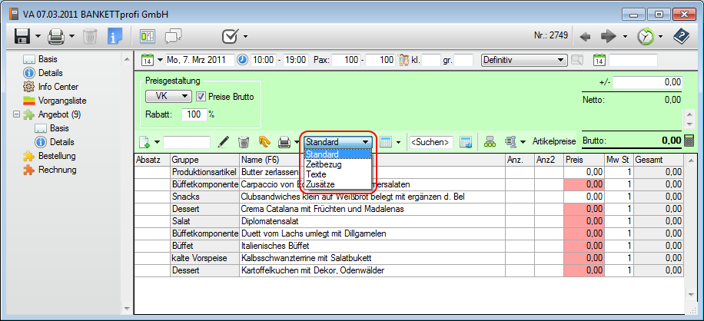Click the help book icon
Screen dimensions: 704x321
680,36
